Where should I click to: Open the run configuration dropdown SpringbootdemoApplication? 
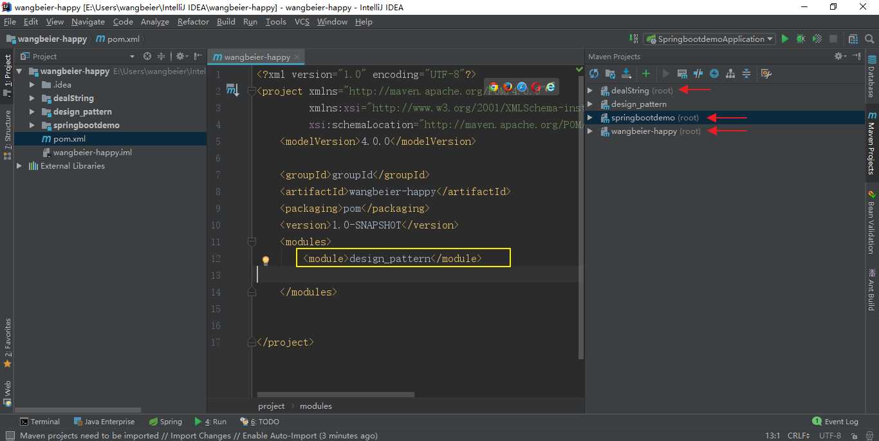pos(710,39)
